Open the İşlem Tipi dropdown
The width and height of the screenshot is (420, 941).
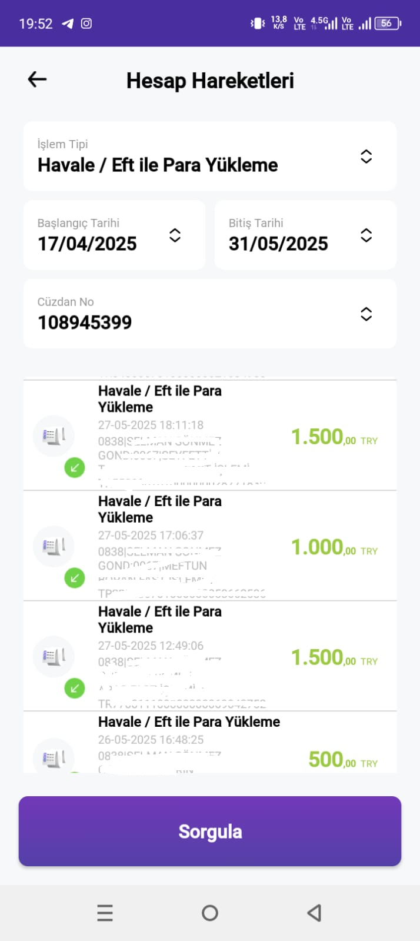[210, 156]
